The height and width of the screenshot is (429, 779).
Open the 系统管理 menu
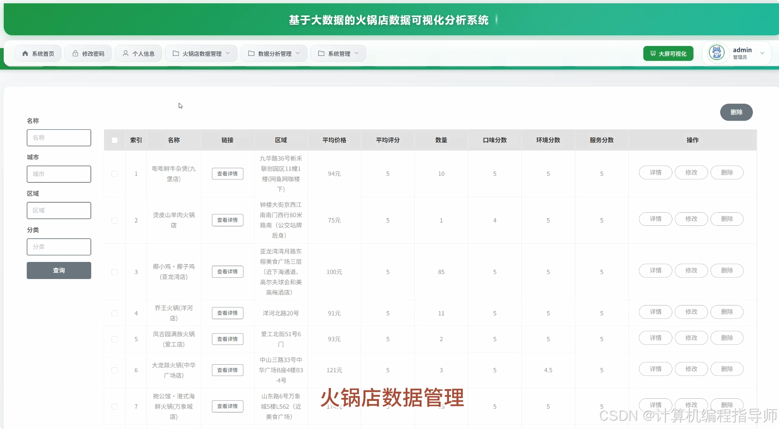[338, 53]
